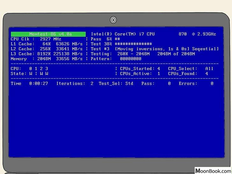Click the 870 @ 2.93GHz processor text
The width and height of the screenshot is (232, 174).
pyautogui.click(x=197, y=34)
